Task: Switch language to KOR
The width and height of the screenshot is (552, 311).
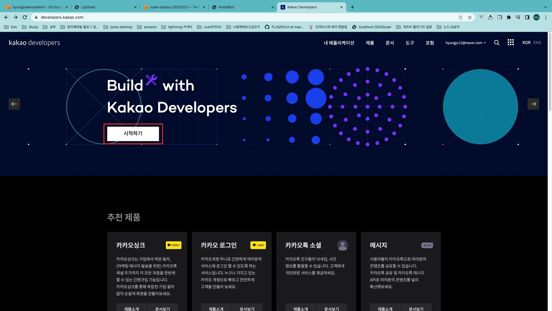Action: click(526, 43)
